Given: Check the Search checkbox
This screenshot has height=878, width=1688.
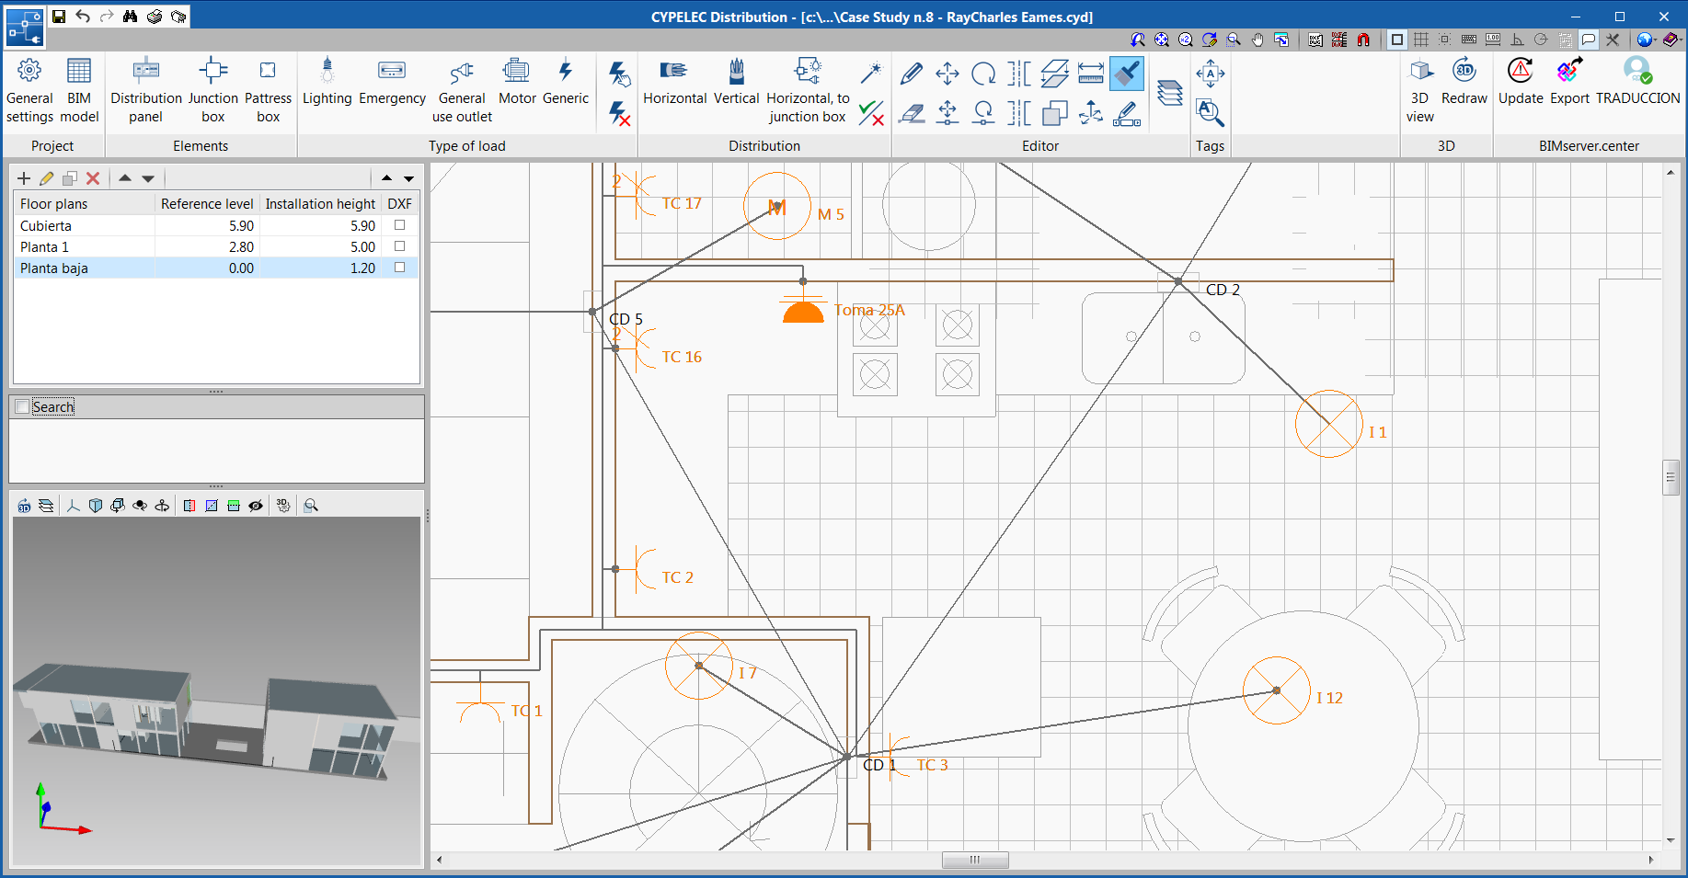Looking at the screenshot, I should 23,407.
